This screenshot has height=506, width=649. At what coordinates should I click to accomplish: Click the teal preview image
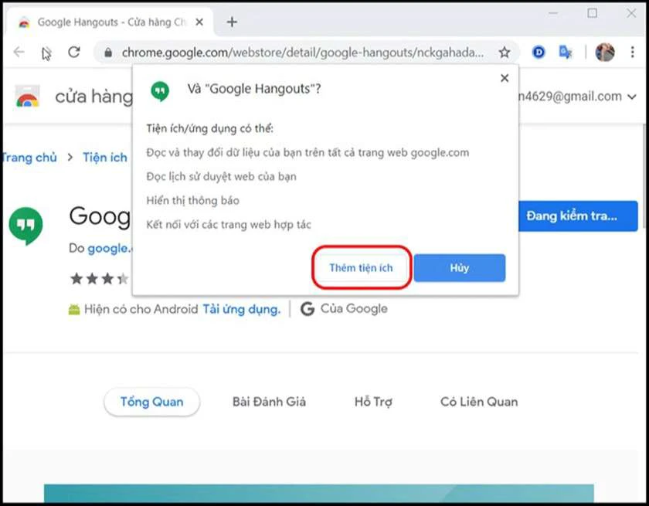point(318,493)
